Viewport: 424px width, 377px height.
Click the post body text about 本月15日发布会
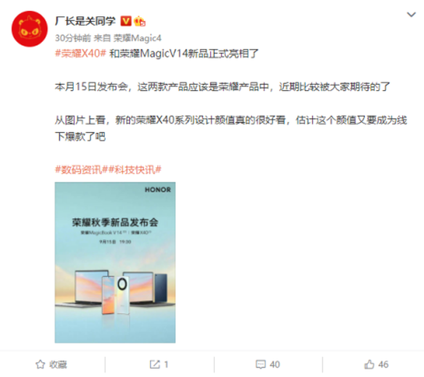(222, 87)
